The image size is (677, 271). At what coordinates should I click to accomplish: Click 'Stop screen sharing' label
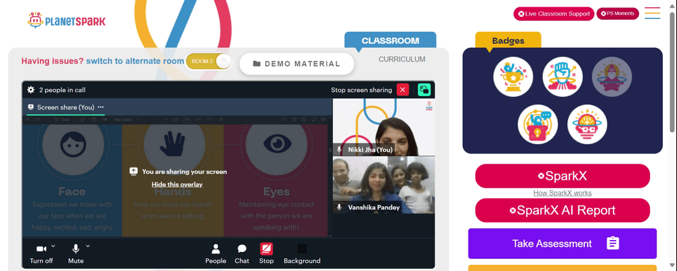tap(362, 90)
